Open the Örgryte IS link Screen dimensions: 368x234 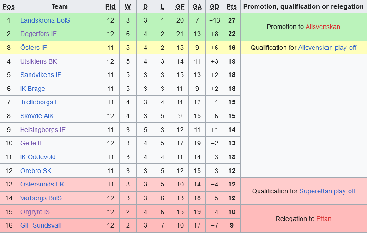pyautogui.click(x=35, y=212)
